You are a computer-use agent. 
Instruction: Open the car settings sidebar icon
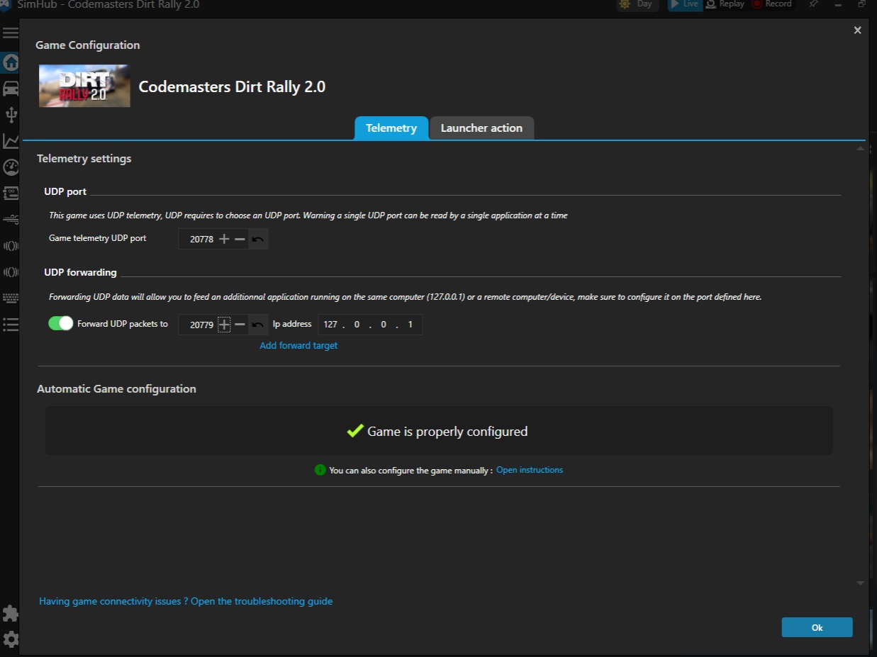10,89
